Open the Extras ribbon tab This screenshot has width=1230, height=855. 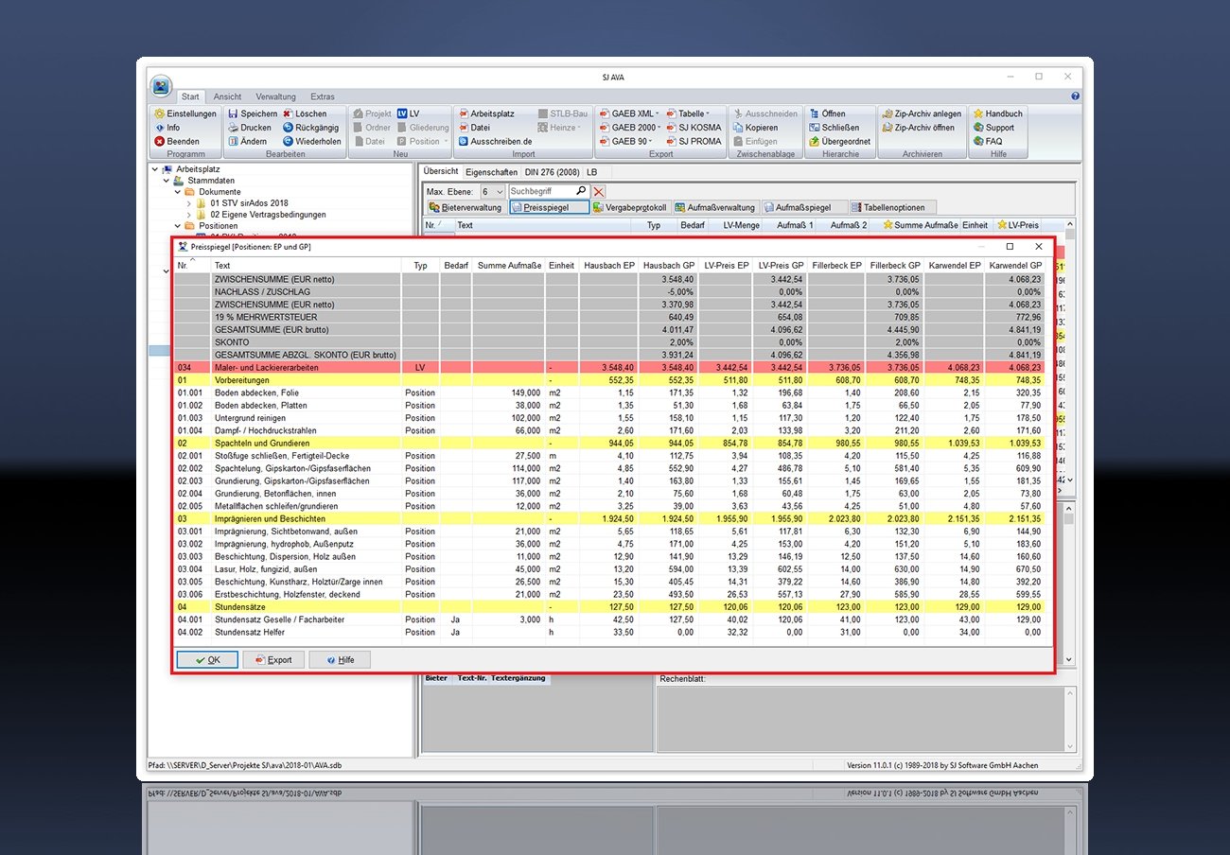(323, 96)
